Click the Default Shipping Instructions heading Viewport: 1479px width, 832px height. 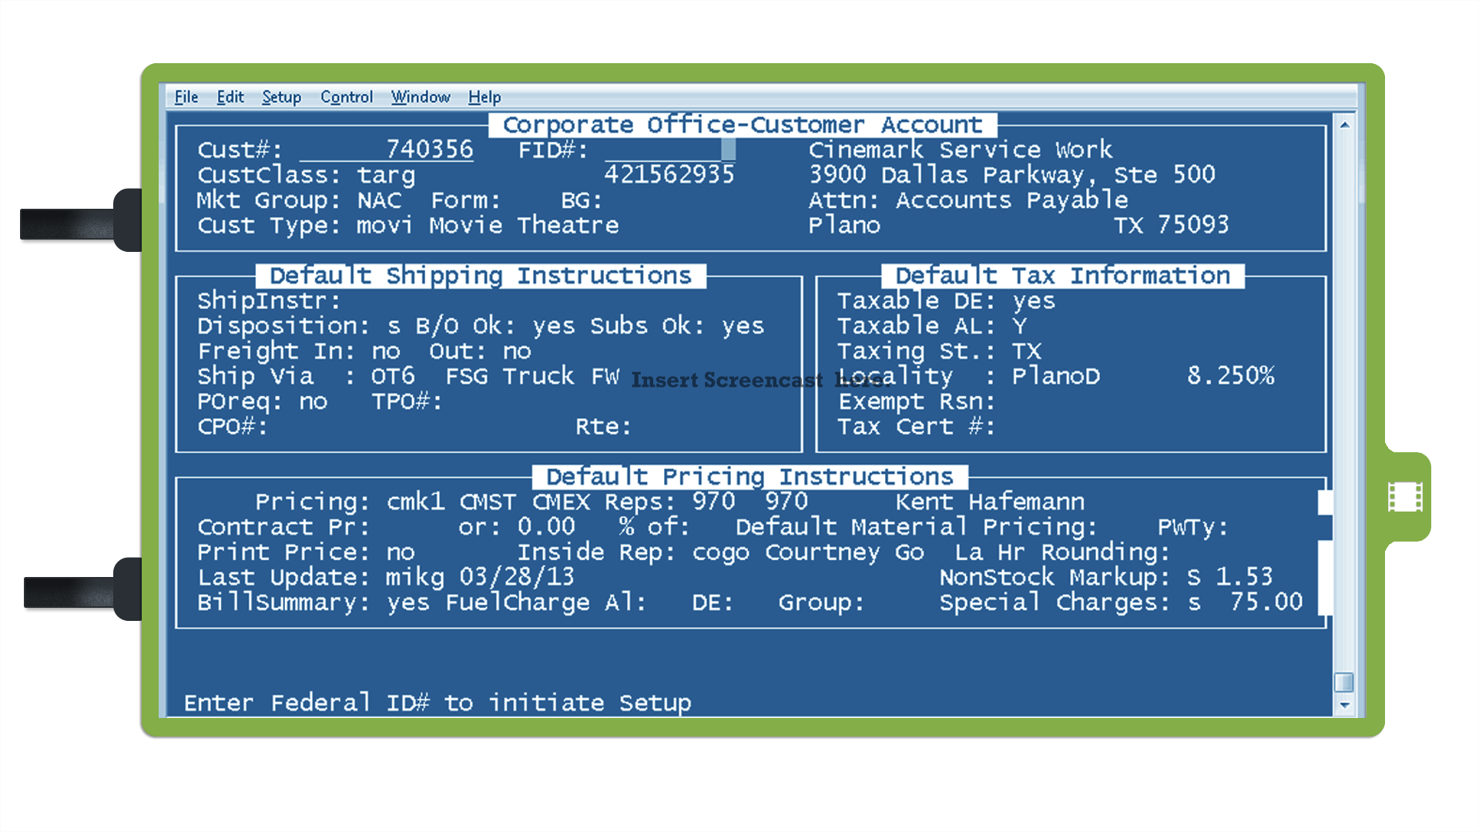click(x=481, y=276)
